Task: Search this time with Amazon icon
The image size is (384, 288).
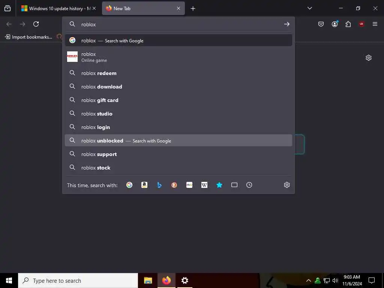Action: coord(144,185)
